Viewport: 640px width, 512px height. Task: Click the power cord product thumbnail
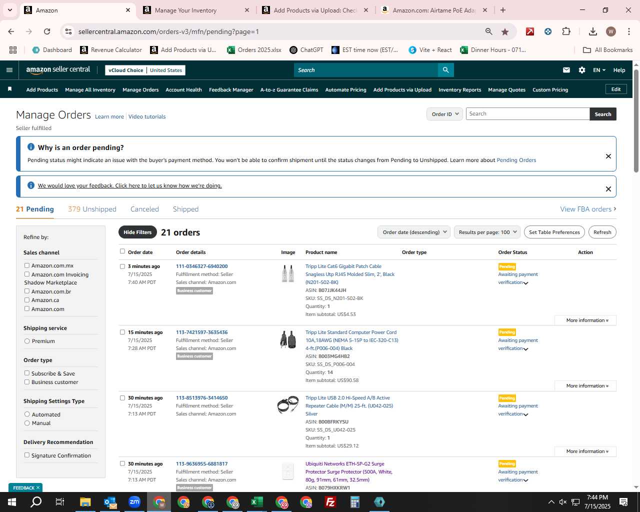(288, 339)
